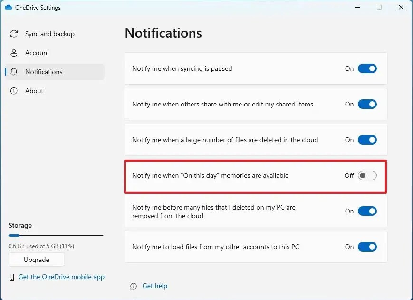Toggle deleted PC files removal notification

click(x=367, y=211)
